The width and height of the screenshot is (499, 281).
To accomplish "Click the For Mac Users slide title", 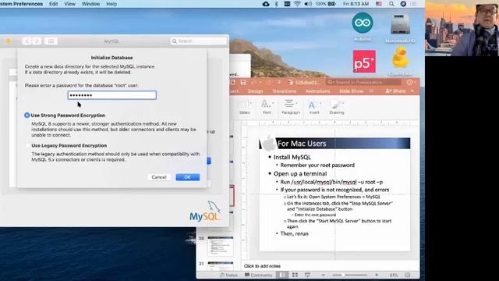I will pyautogui.click(x=302, y=144).
